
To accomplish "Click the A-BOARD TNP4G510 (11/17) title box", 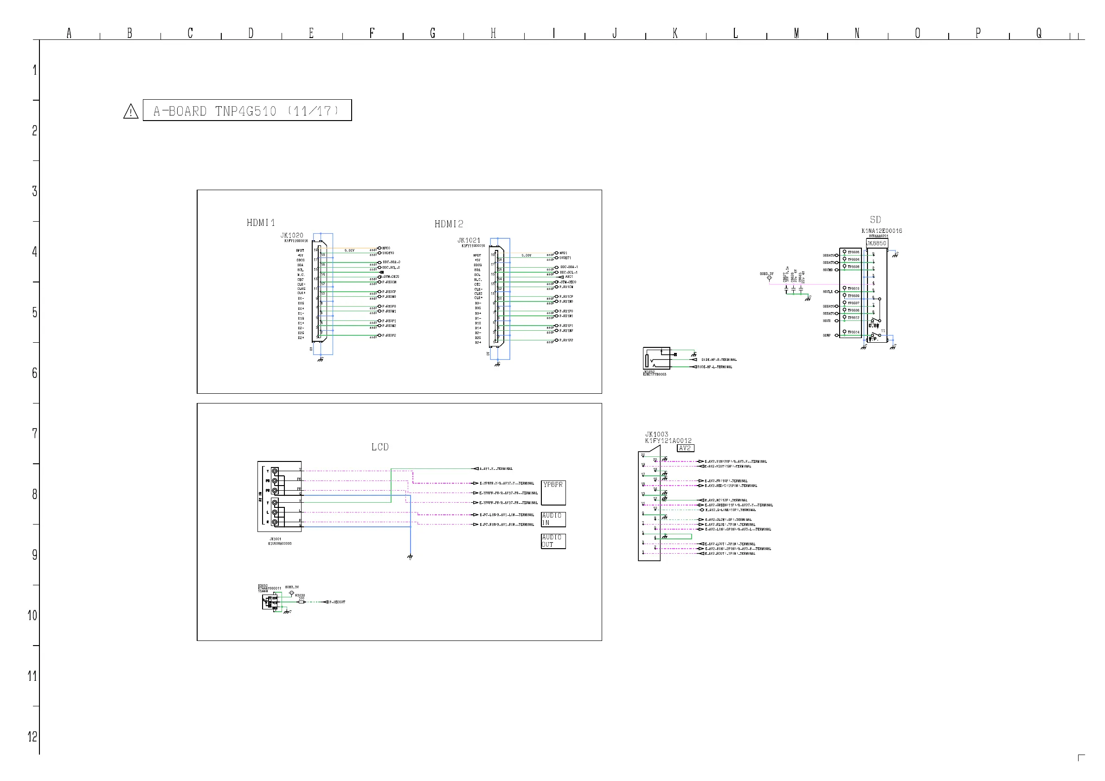I will [x=247, y=111].
